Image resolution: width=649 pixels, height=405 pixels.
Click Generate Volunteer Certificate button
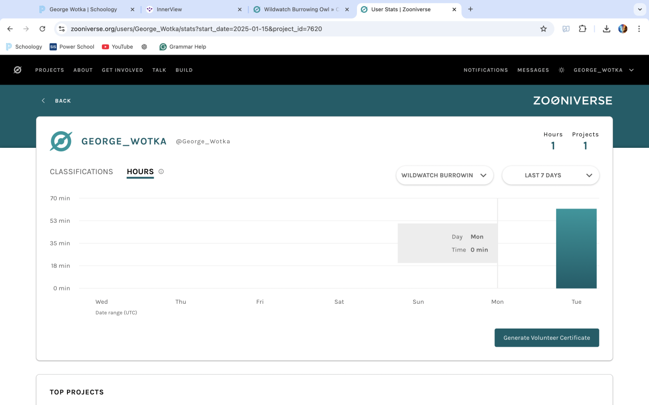click(x=547, y=338)
